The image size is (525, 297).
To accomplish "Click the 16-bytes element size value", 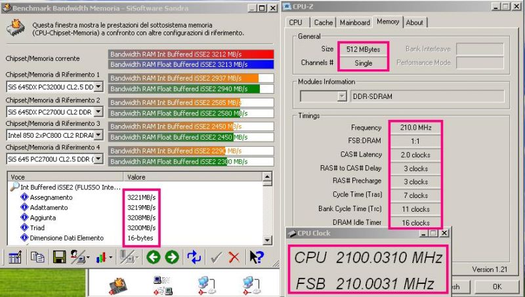I will pyautogui.click(x=140, y=238).
